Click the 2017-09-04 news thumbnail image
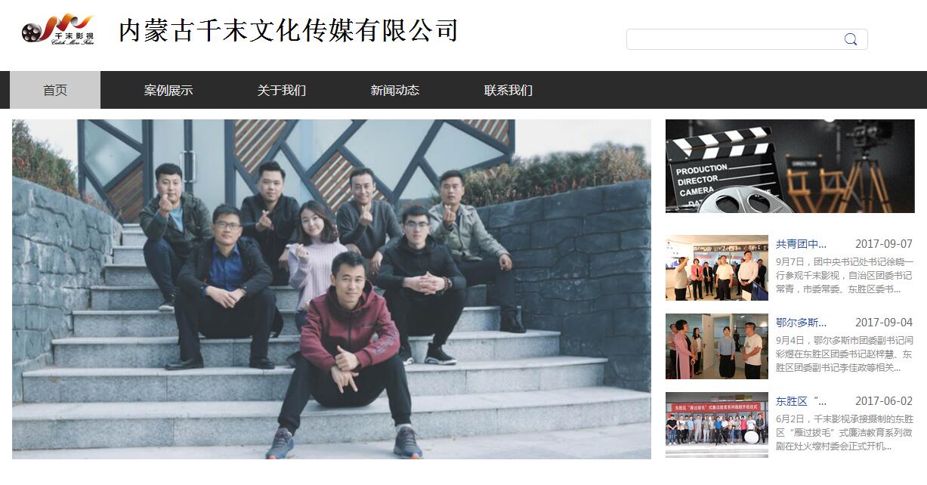 (x=717, y=347)
